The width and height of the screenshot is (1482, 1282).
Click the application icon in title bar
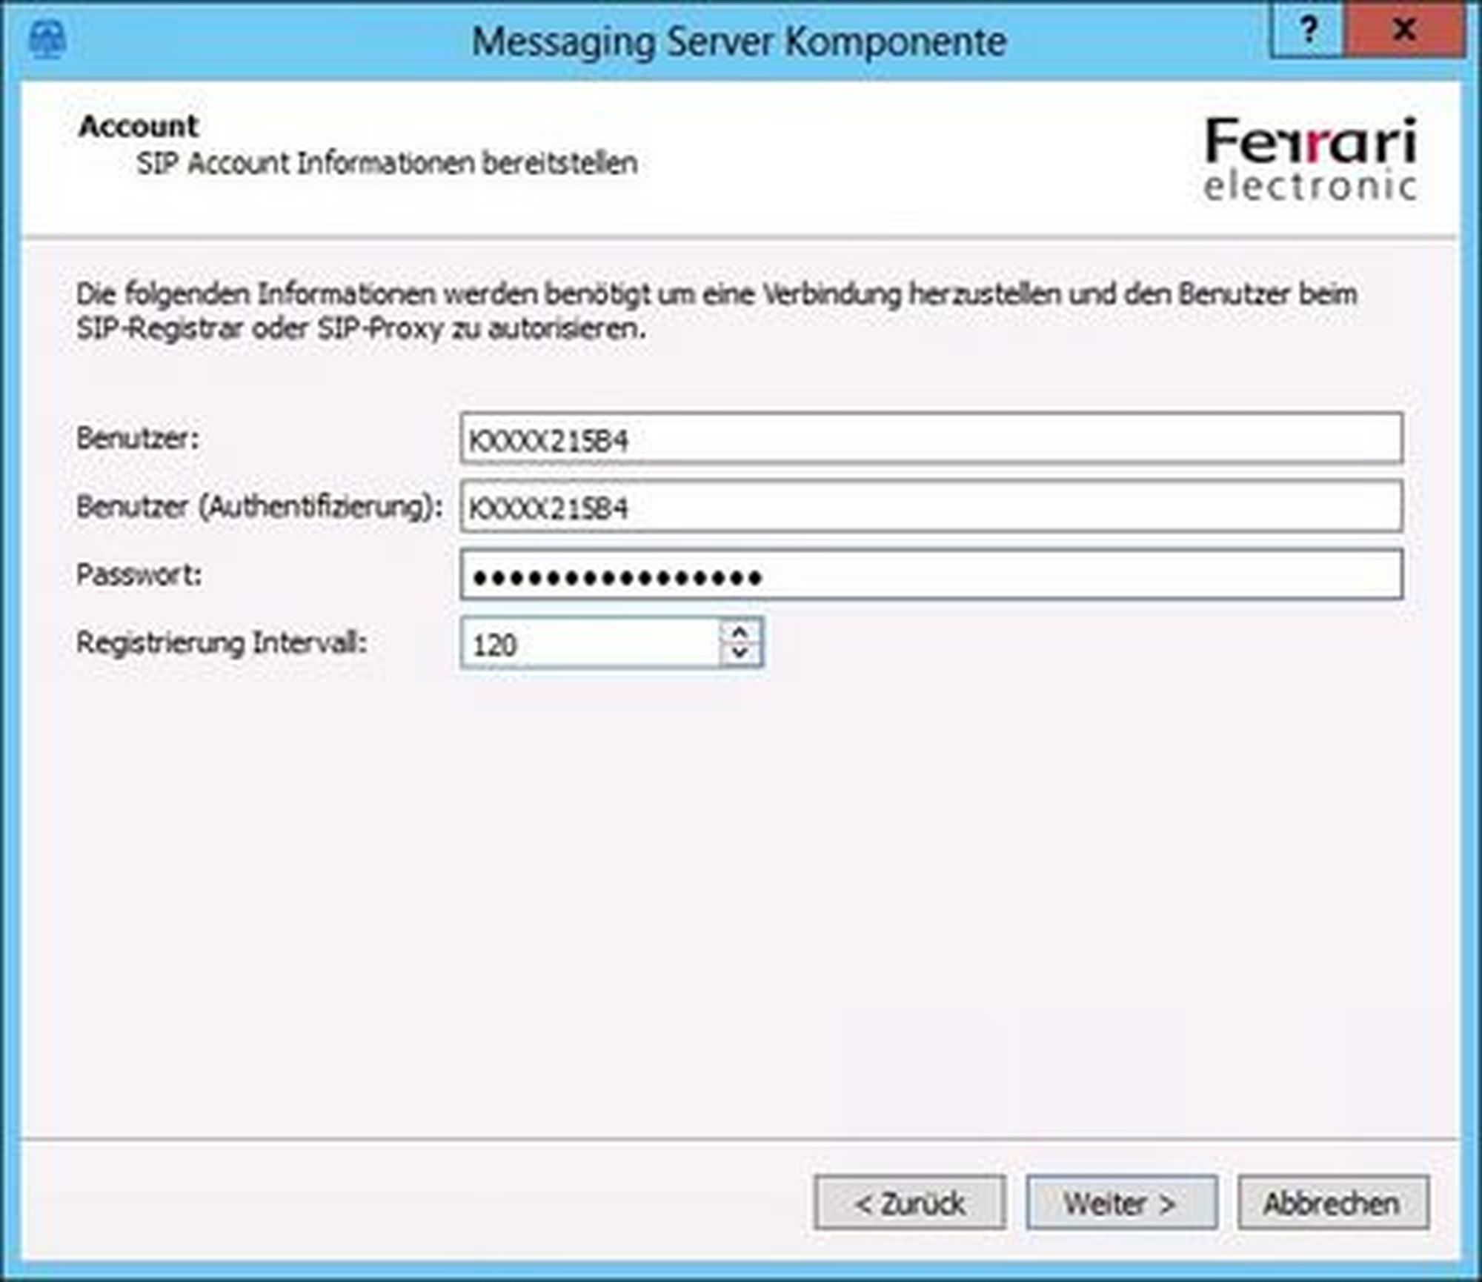click(x=47, y=39)
